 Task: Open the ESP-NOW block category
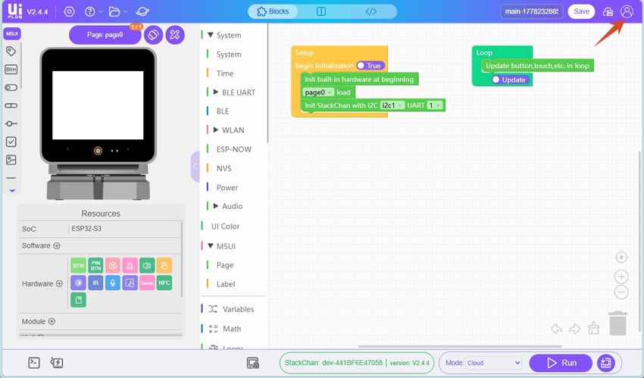tap(233, 149)
